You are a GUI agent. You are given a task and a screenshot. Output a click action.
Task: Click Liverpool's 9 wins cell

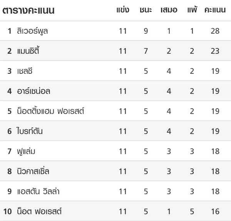click(146, 31)
